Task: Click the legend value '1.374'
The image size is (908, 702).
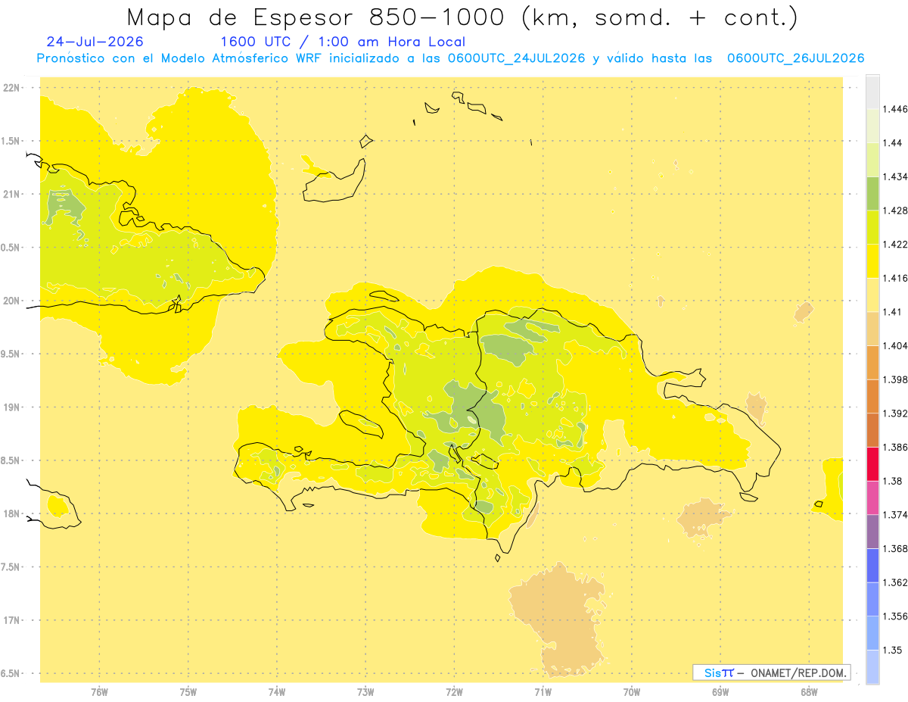Action: tap(895, 515)
